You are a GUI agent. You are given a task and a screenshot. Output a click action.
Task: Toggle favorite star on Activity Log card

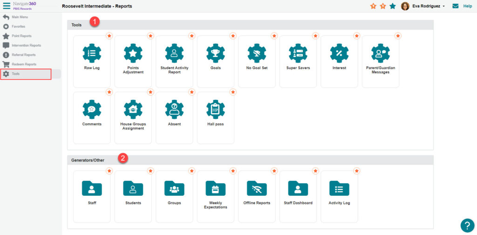point(357,171)
